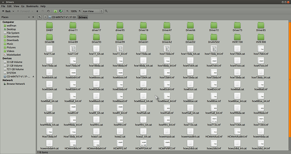Image resolution: width=291 pixels, height=154 pixels.
Task: Select the HVR-900 folder
Action: (261, 39)
